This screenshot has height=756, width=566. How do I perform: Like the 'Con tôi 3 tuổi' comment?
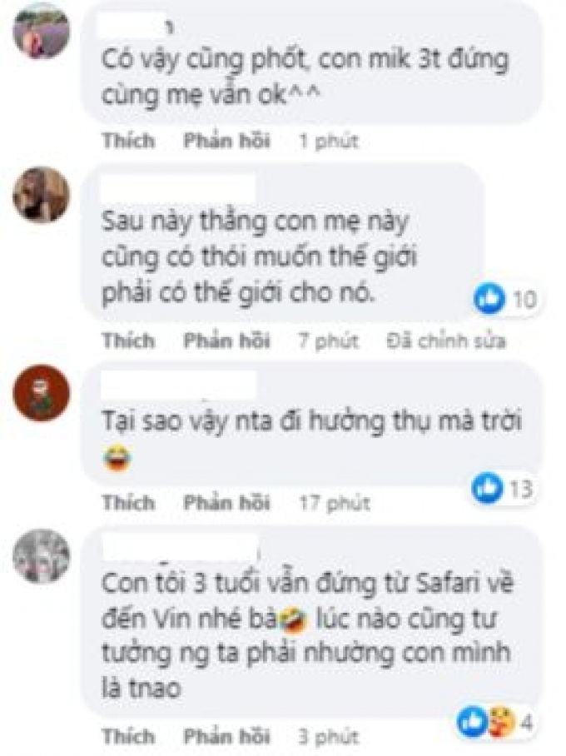129,736
